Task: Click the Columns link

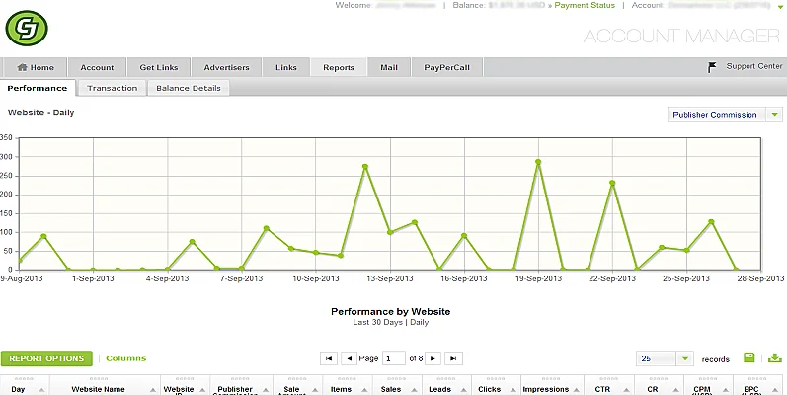Action: (126, 358)
